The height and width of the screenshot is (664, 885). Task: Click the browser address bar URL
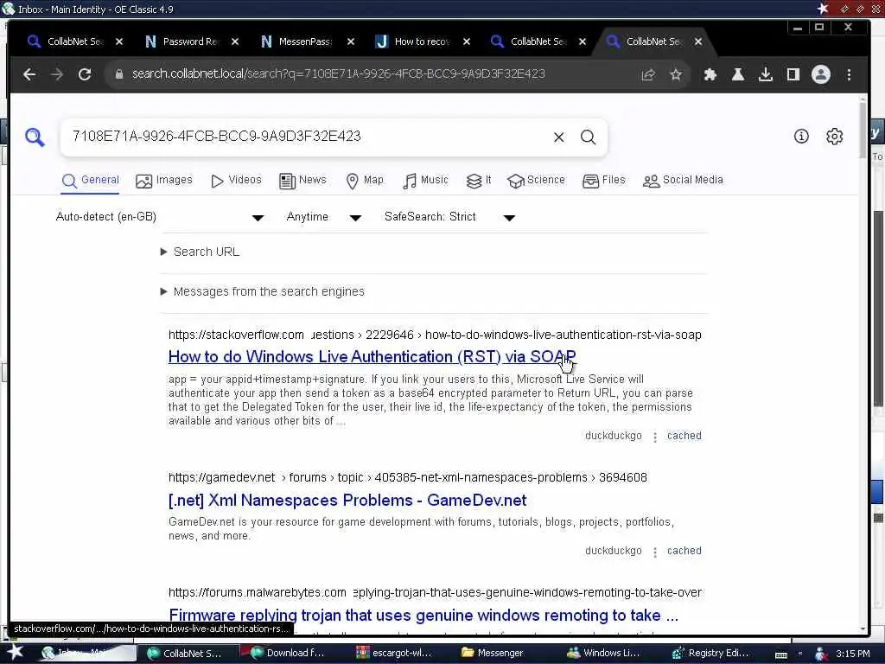339,74
